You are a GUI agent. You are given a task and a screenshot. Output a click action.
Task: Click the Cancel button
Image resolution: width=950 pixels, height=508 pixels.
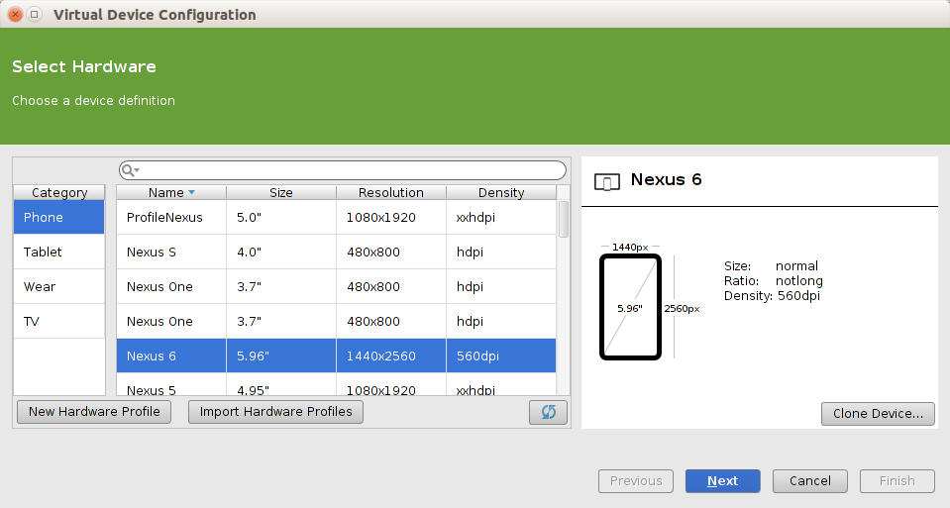click(x=810, y=481)
